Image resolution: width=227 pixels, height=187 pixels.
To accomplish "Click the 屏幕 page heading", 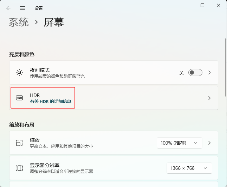I will pyautogui.click(x=54, y=22).
